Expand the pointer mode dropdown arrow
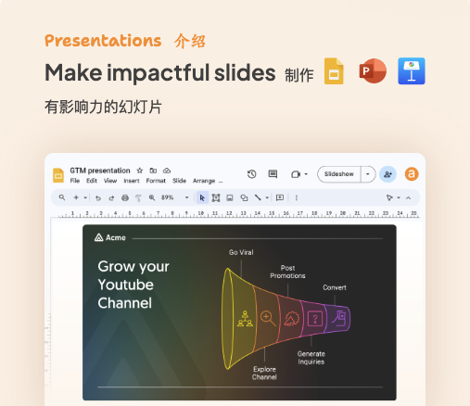Image resolution: width=470 pixels, height=406 pixels. (x=399, y=197)
